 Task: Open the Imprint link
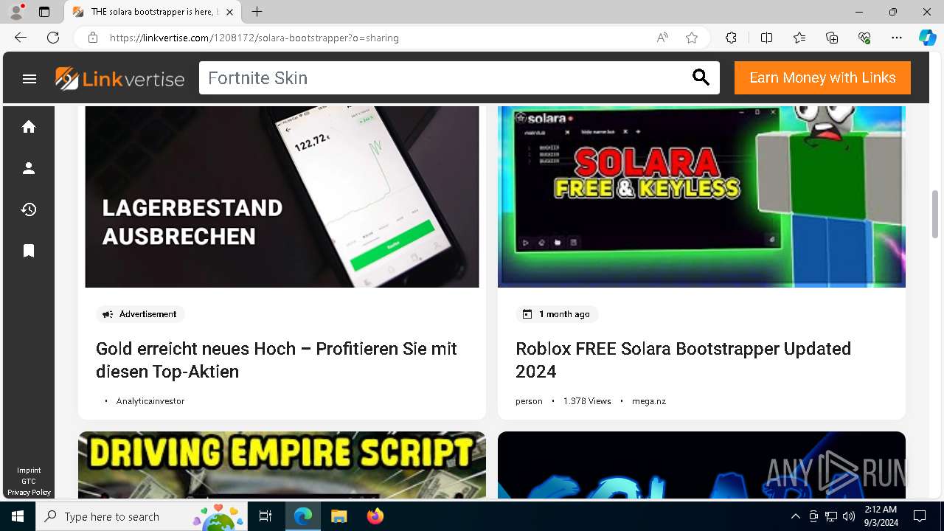tap(29, 471)
